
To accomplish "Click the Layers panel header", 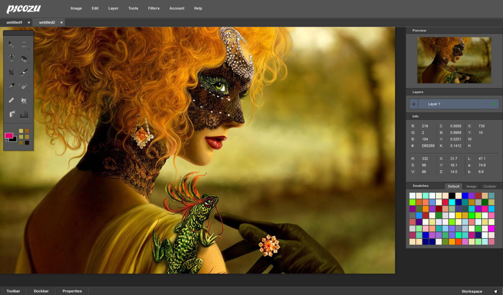I will point(454,92).
